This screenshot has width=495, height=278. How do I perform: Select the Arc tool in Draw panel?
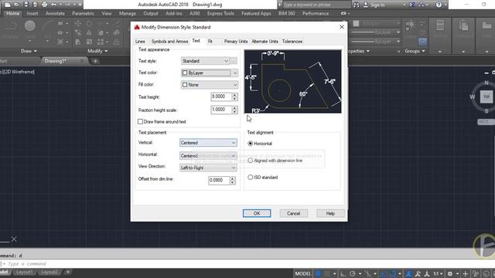pos(48,26)
